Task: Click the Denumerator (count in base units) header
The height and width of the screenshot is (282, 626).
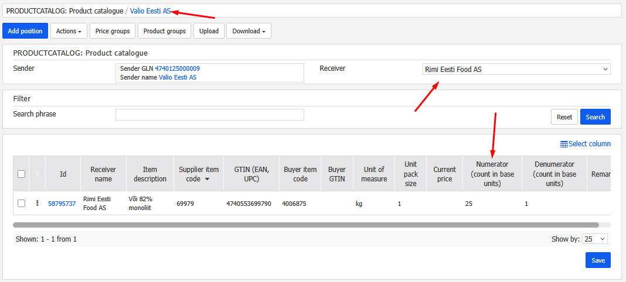Action: 554,174
